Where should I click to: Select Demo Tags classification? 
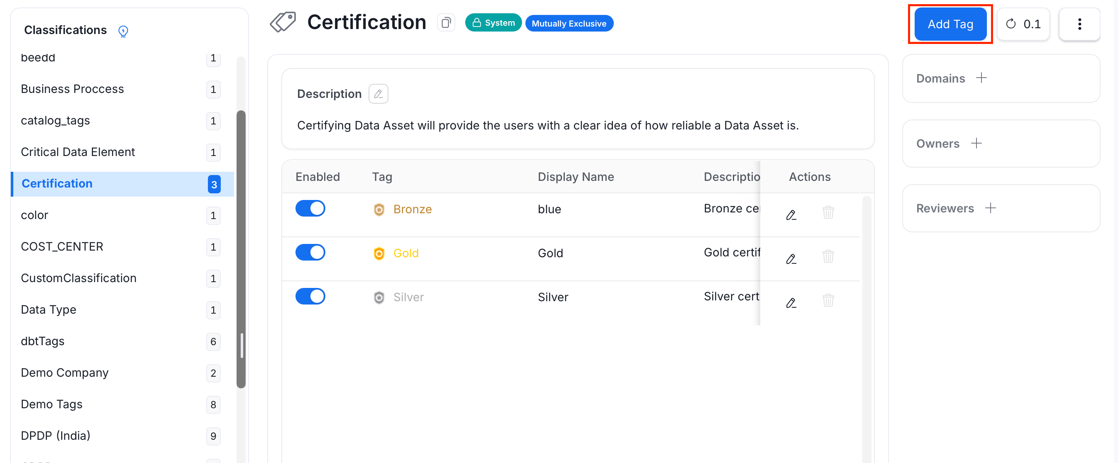(122, 404)
